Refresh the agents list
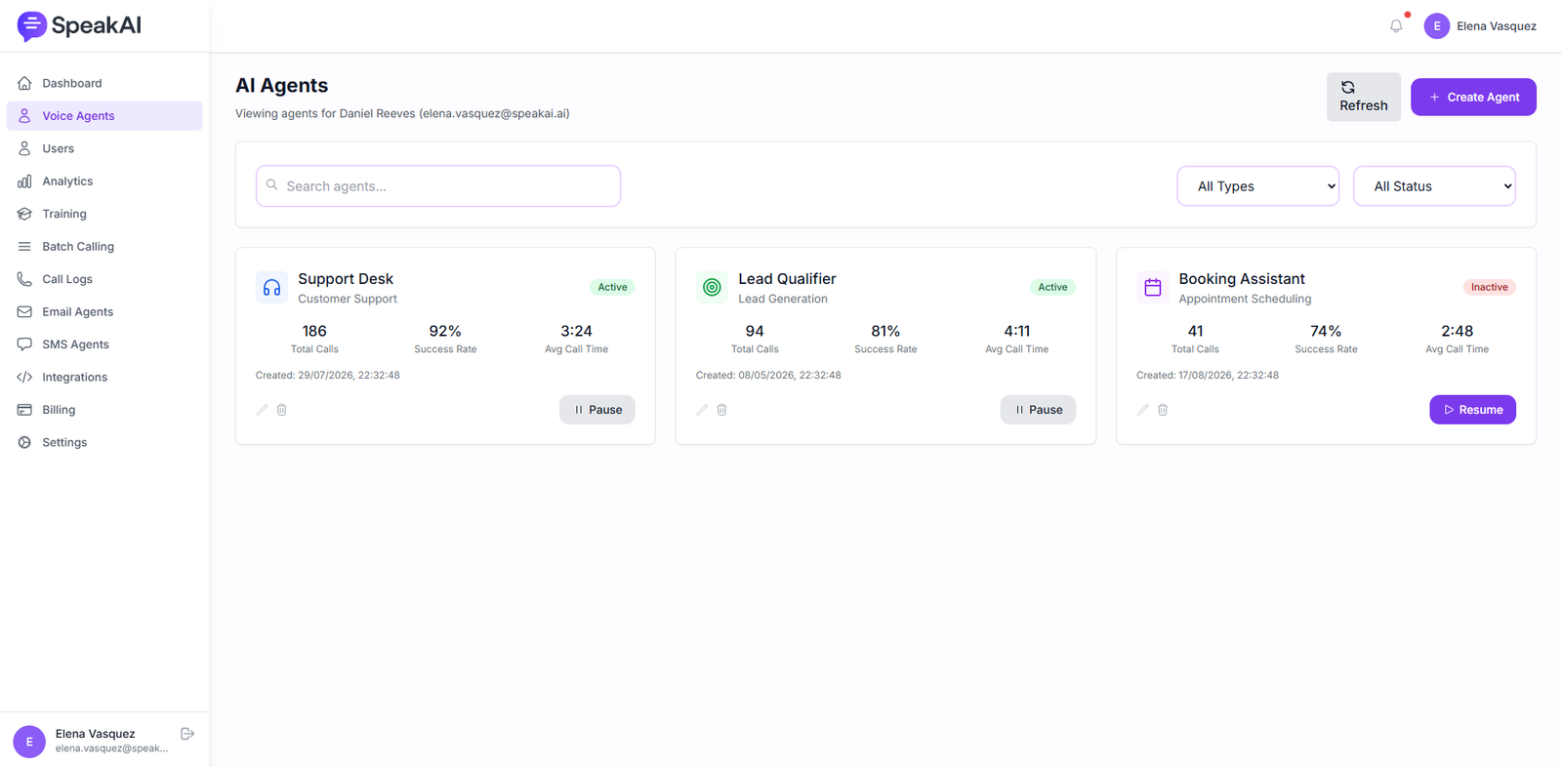Screen dimensions: 1562x767 [1363, 97]
